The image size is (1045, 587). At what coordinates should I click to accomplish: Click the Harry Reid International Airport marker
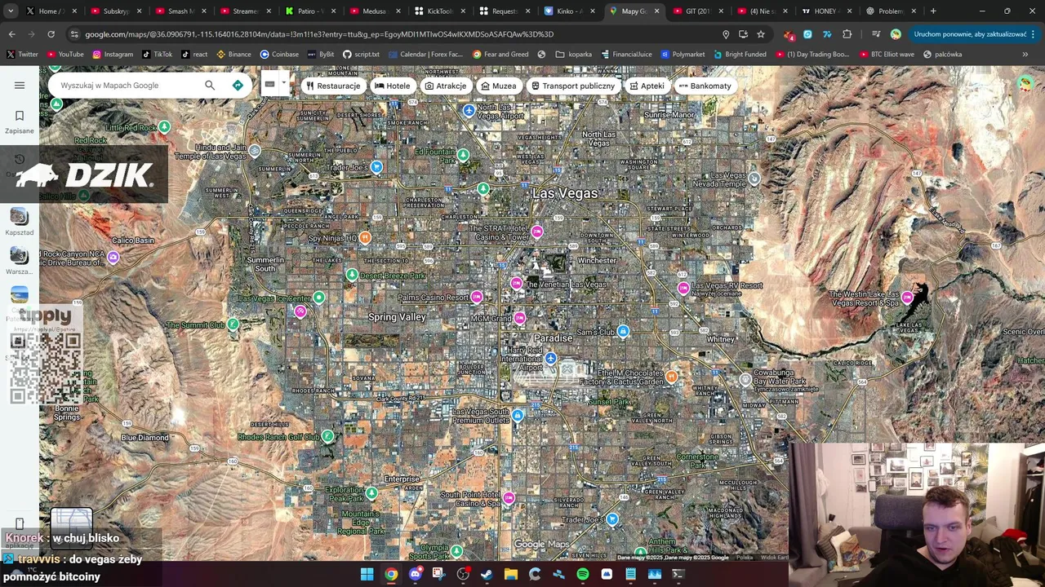pyautogui.click(x=551, y=358)
